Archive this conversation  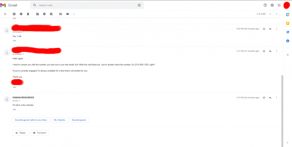[x=14, y=14]
